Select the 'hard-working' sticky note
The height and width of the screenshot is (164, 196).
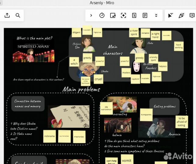point(179,46)
